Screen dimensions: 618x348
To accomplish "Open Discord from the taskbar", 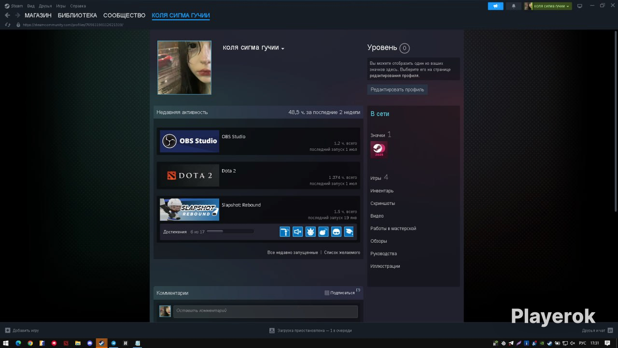I will tap(90, 343).
